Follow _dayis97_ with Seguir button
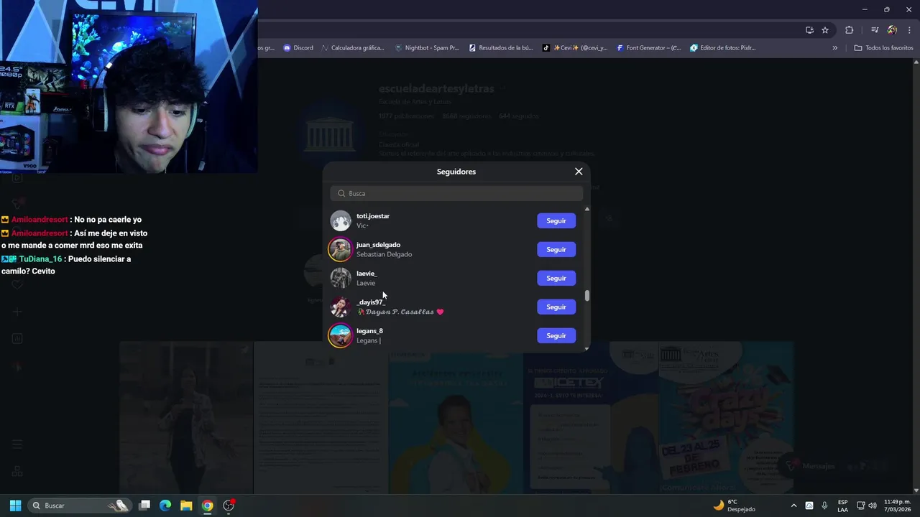Screen dimensions: 920x517 point(556,307)
